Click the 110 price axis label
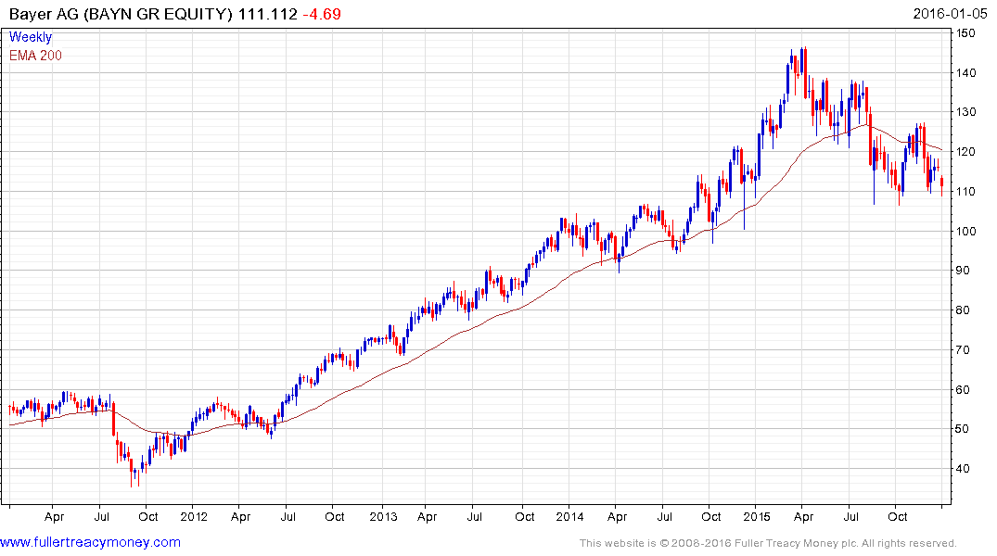This screenshot has height=556, width=997. click(x=965, y=191)
